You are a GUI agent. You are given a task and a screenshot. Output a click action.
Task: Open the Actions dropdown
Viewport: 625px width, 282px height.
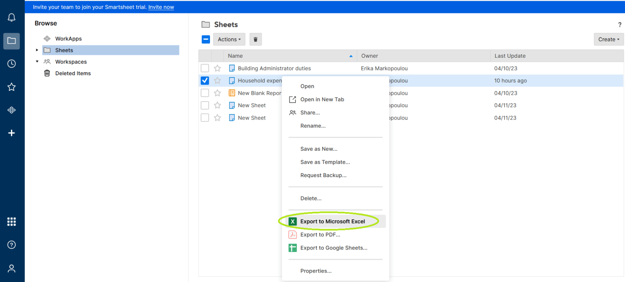pos(229,39)
